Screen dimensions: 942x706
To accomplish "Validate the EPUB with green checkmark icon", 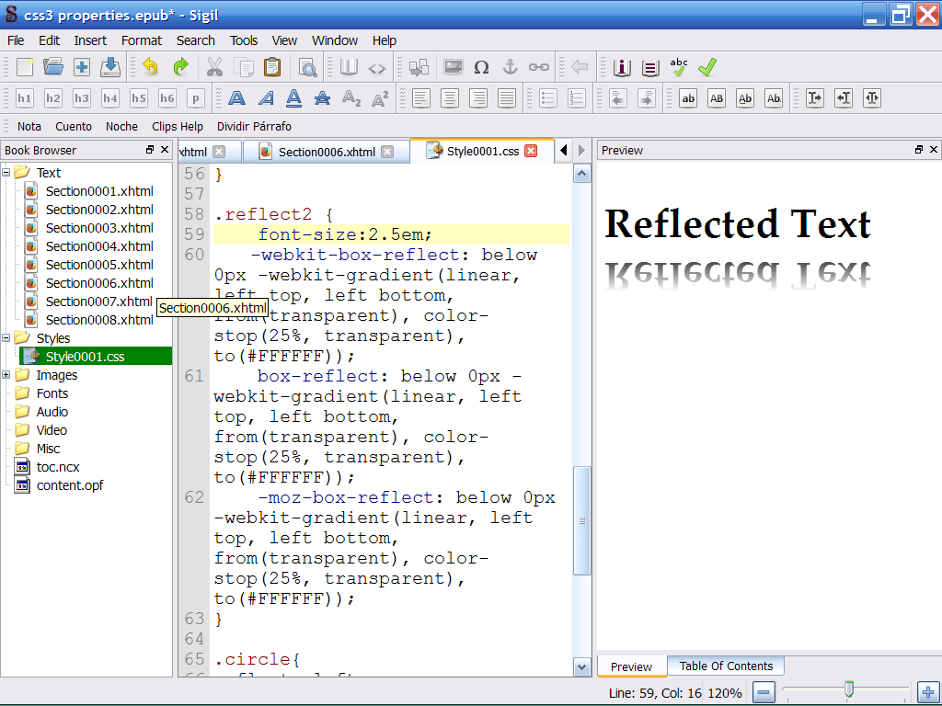I will 706,67.
